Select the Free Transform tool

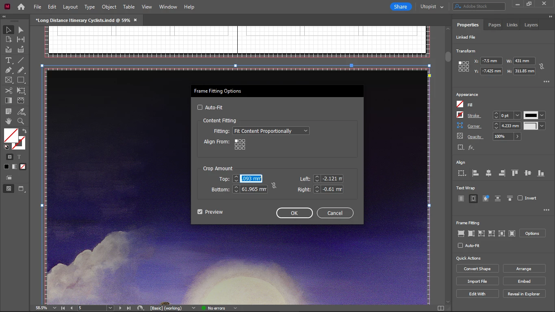21,91
